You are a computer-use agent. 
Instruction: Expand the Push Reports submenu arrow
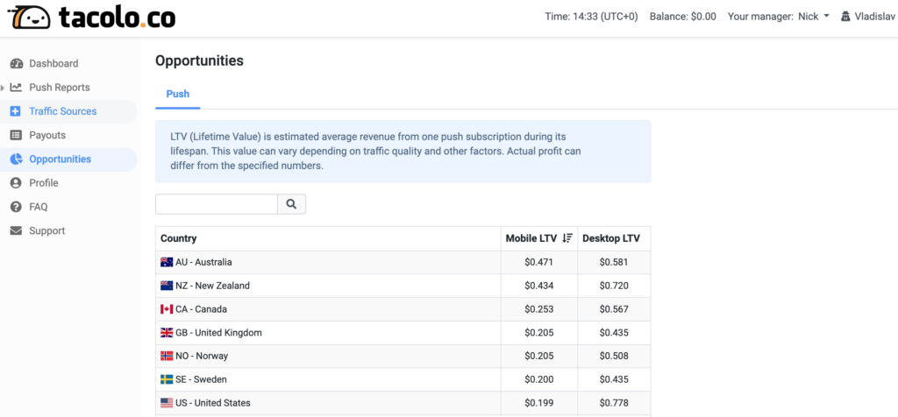tap(3, 88)
